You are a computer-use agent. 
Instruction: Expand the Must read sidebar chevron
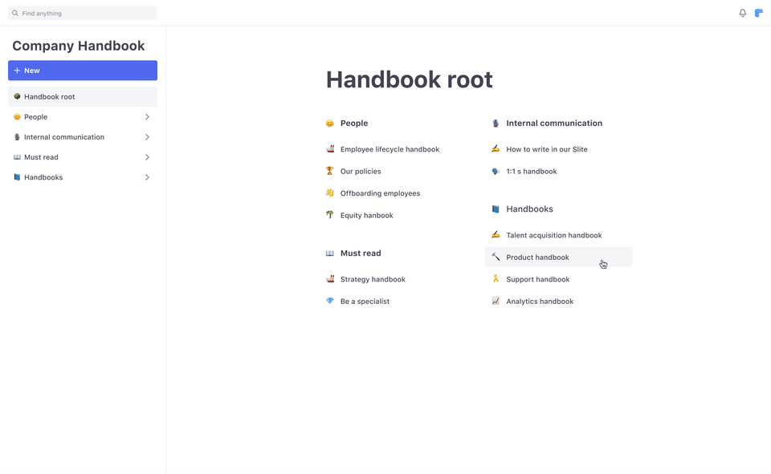coord(147,157)
